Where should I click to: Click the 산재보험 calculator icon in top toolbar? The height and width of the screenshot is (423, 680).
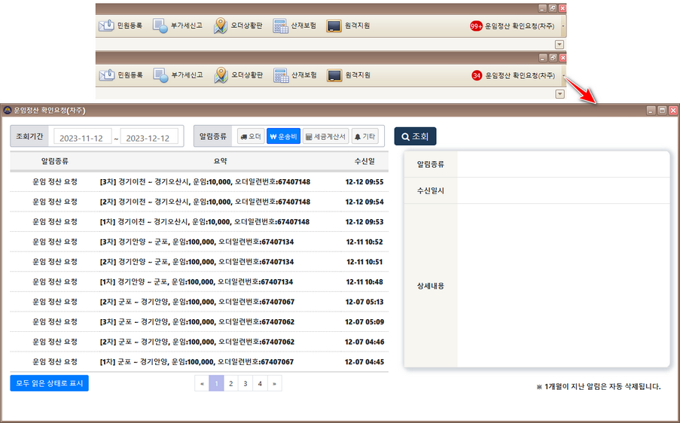pos(281,26)
